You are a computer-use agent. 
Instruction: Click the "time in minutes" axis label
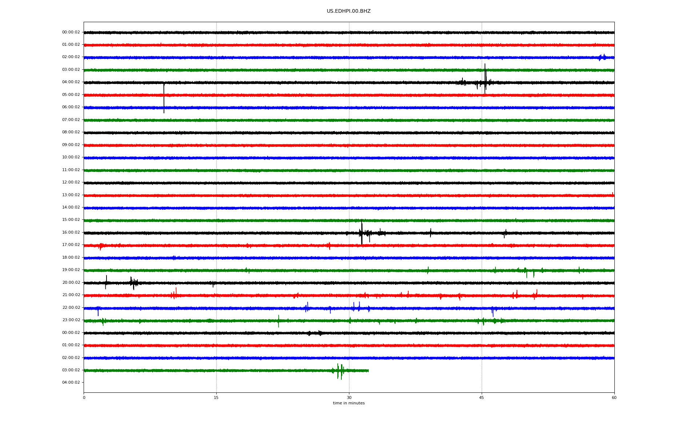pyautogui.click(x=349, y=403)
